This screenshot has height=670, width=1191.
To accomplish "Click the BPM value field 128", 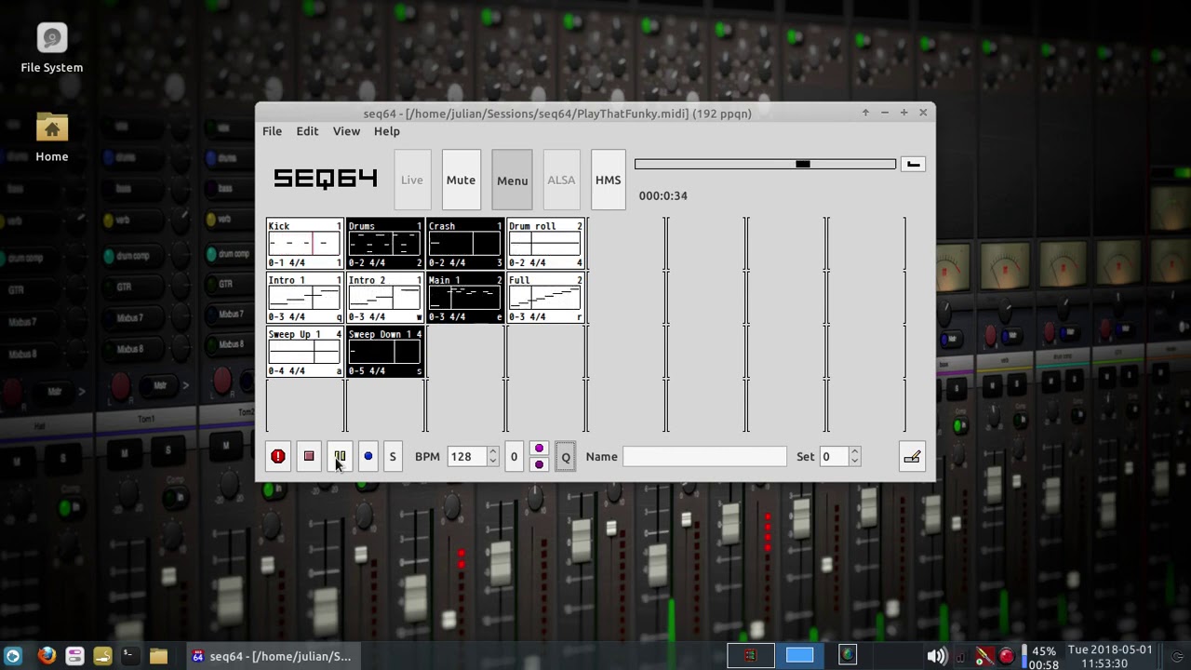I will tap(466, 456).
